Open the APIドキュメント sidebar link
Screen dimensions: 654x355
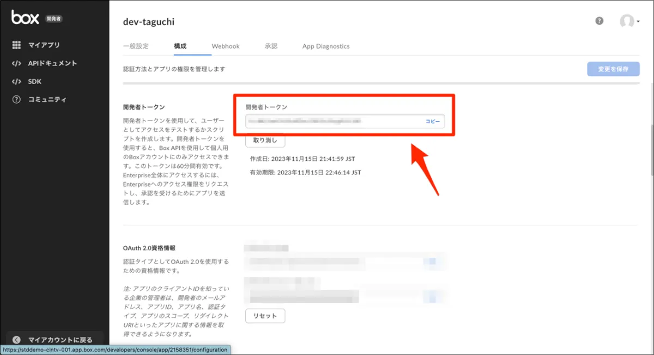pos(52,63)
